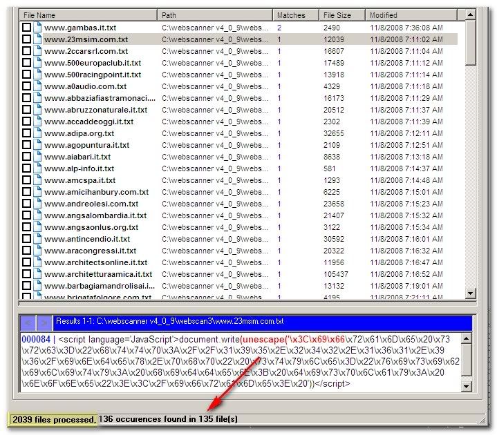Image resolution: width=497 pixels, height=435 pixels.
Task: Sort results by File Size header
Action: 342,14
